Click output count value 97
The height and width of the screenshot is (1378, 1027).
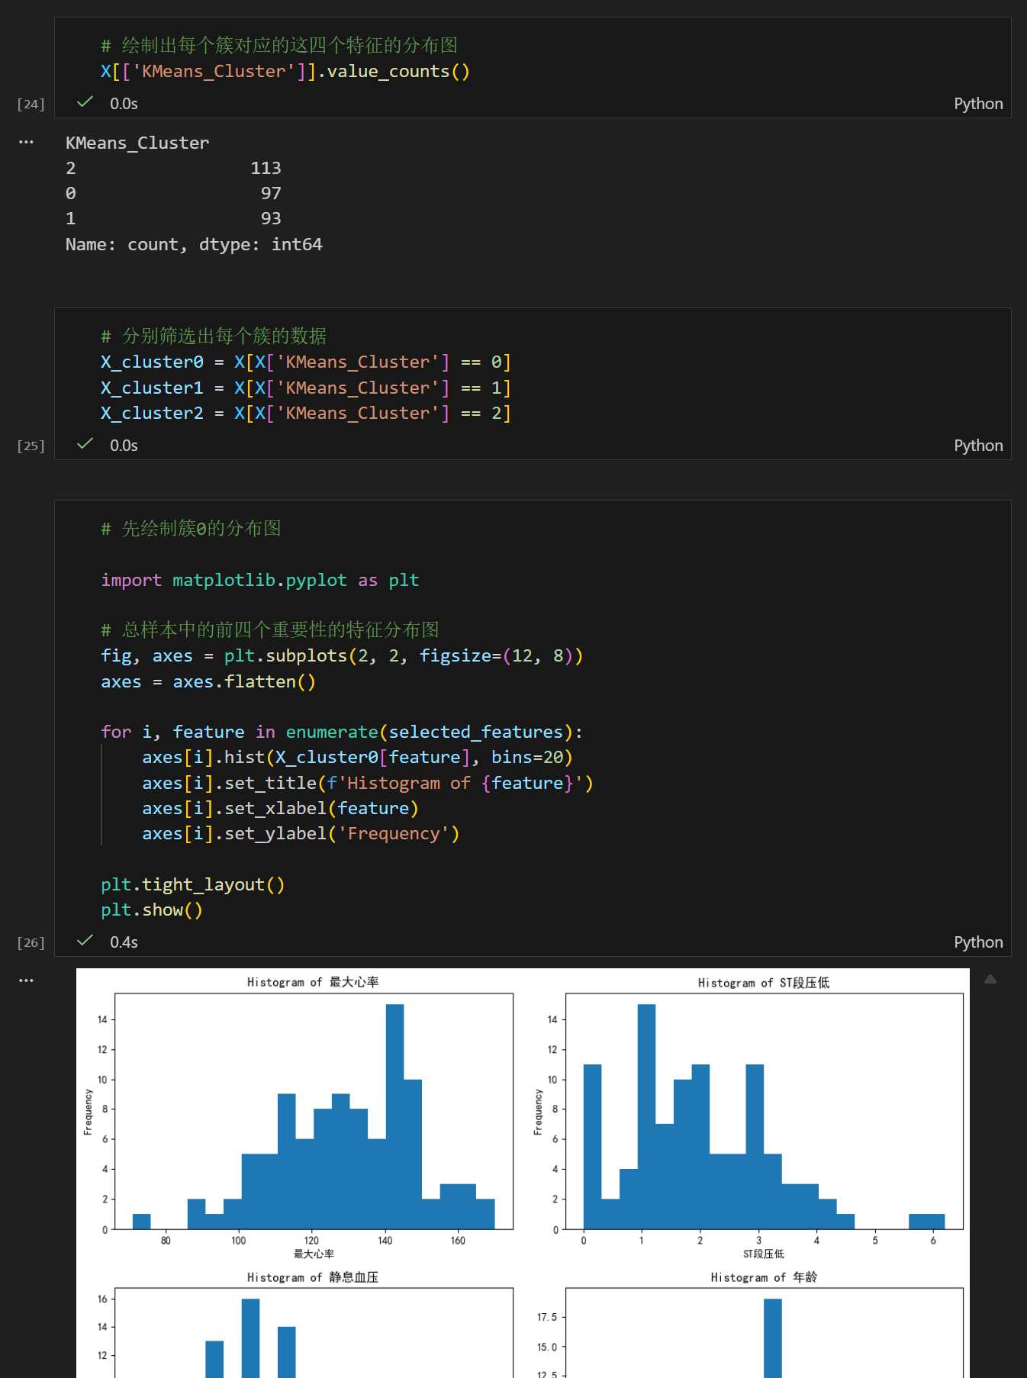point(271,193)
